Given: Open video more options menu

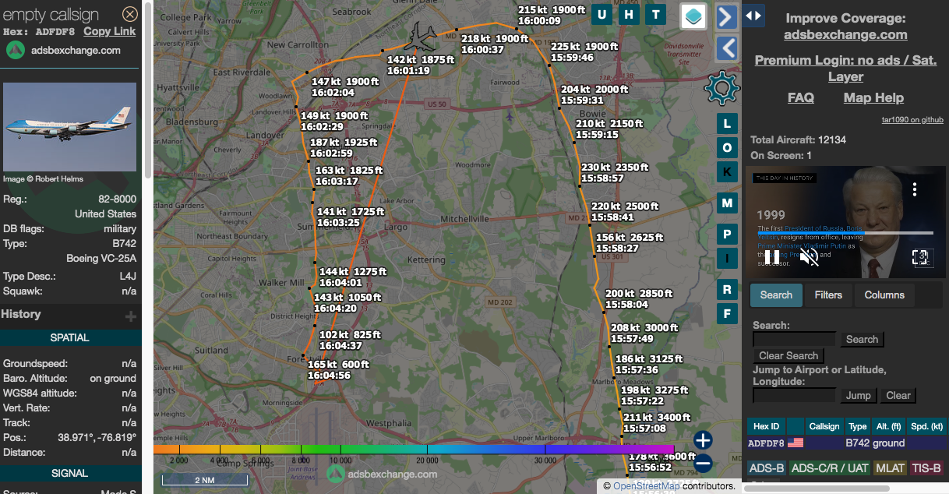Looking at the screenshot, I should [x=915, y=189].
